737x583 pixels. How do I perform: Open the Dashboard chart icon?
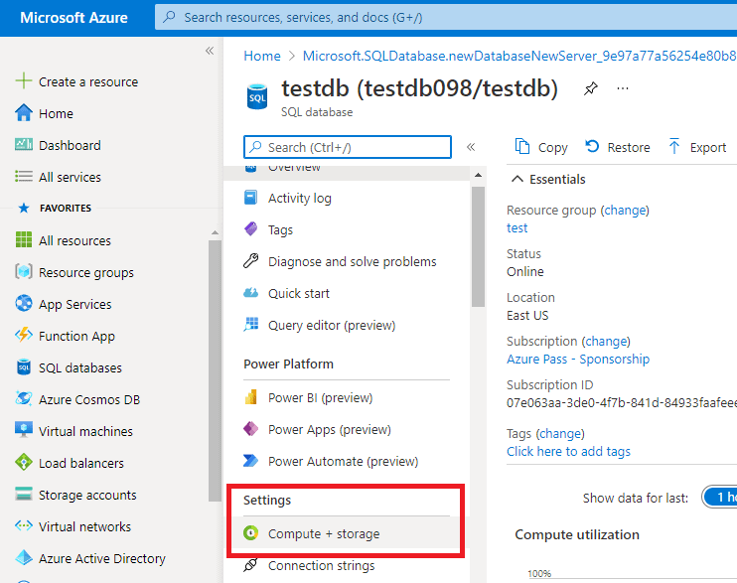click(24, 144)
